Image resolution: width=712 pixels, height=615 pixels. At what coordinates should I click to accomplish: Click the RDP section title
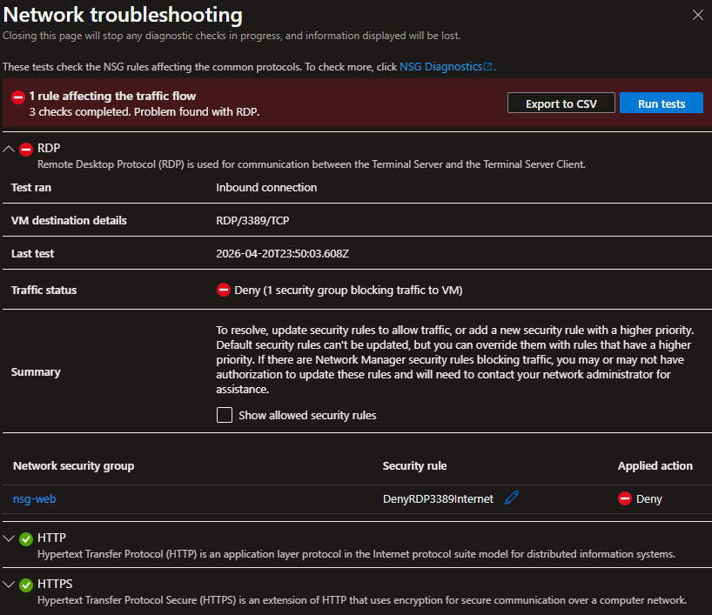click(49, 148)
